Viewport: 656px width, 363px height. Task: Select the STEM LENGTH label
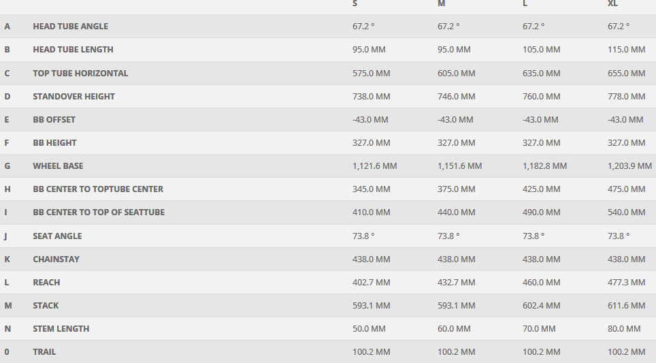click(61, 328)
